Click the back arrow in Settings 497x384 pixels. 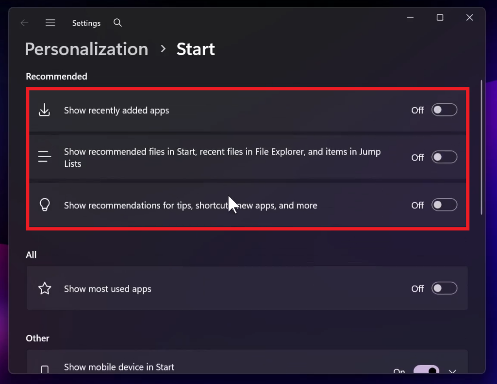(x=24, y=23)
